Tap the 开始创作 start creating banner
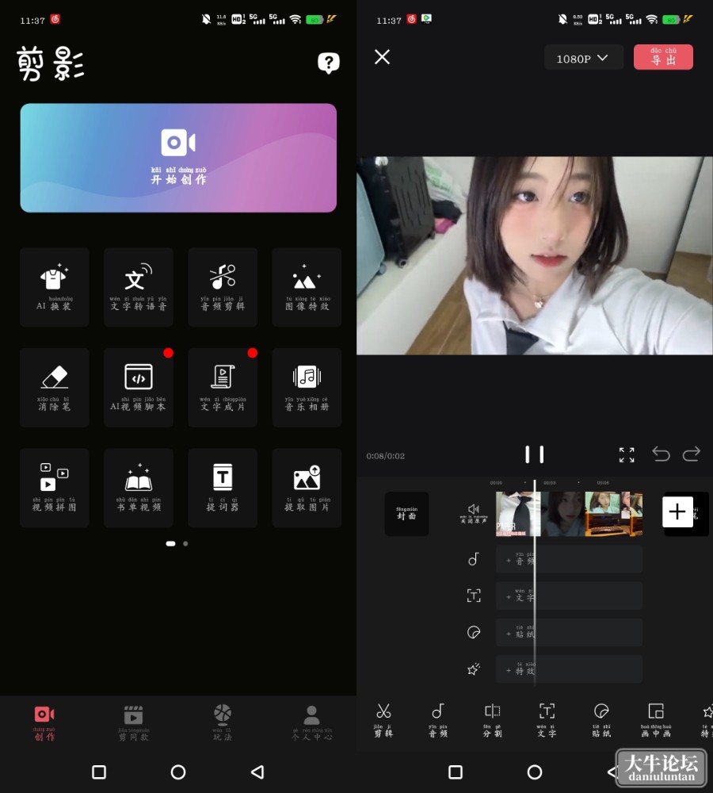This screenshot has width=713, height=793. pos(178,158)
